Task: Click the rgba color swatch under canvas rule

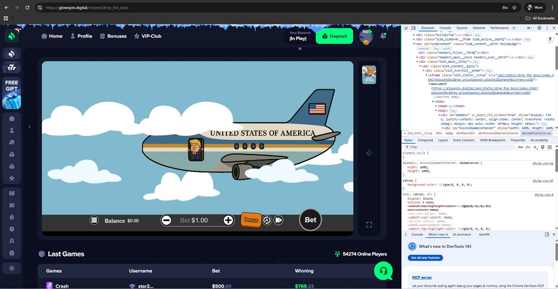Action: [x=440, y=185]
